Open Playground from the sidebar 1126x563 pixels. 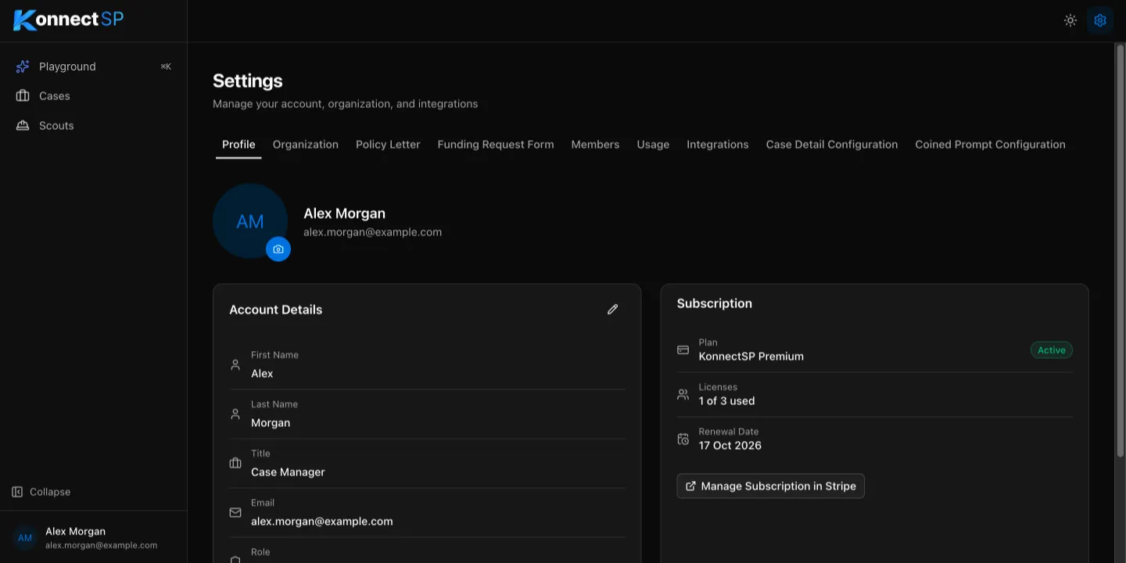point(93,66)
